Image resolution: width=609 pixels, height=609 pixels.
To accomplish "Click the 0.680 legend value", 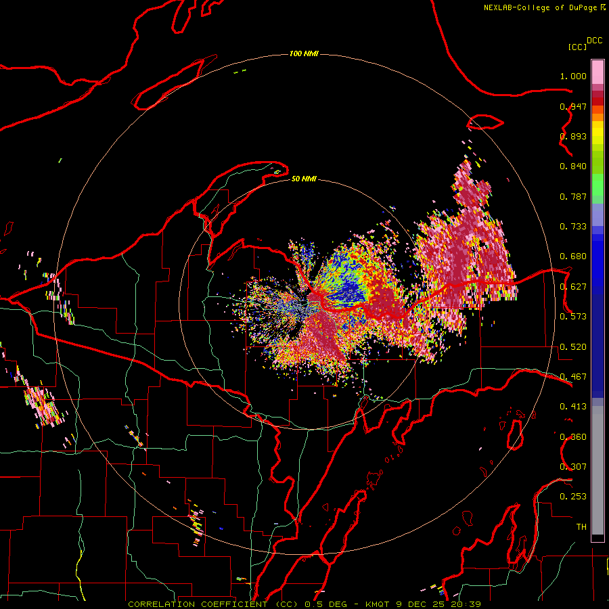I will pyautogui.click(x=573, y=256).
